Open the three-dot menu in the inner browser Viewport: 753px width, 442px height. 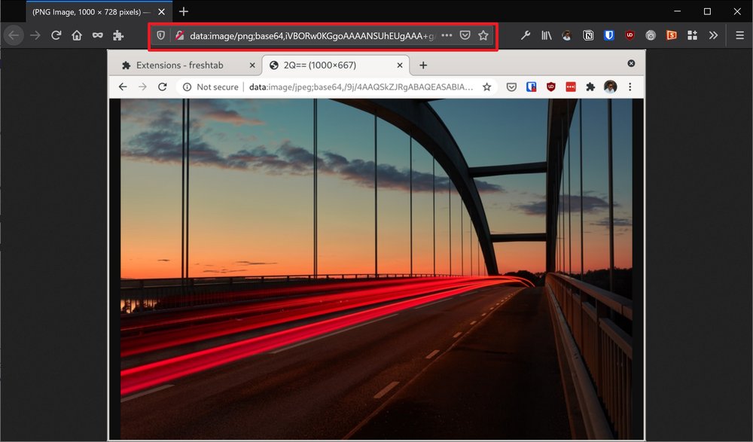coord(630,87)
